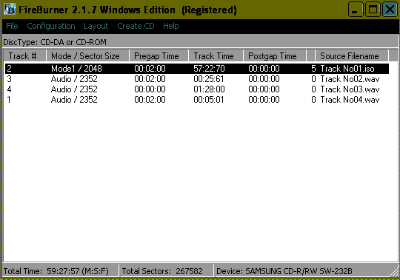Click track time 00:05:01
The height and width of the screenshot is (280, 400).
point(209,100)
